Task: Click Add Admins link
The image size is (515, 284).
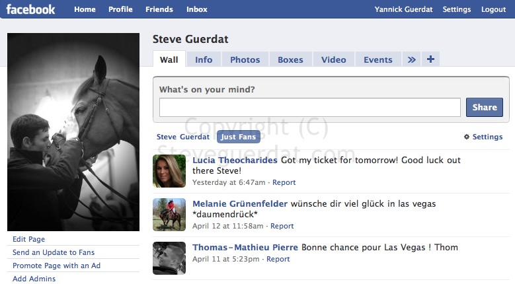Action: [x=34, y=279]
